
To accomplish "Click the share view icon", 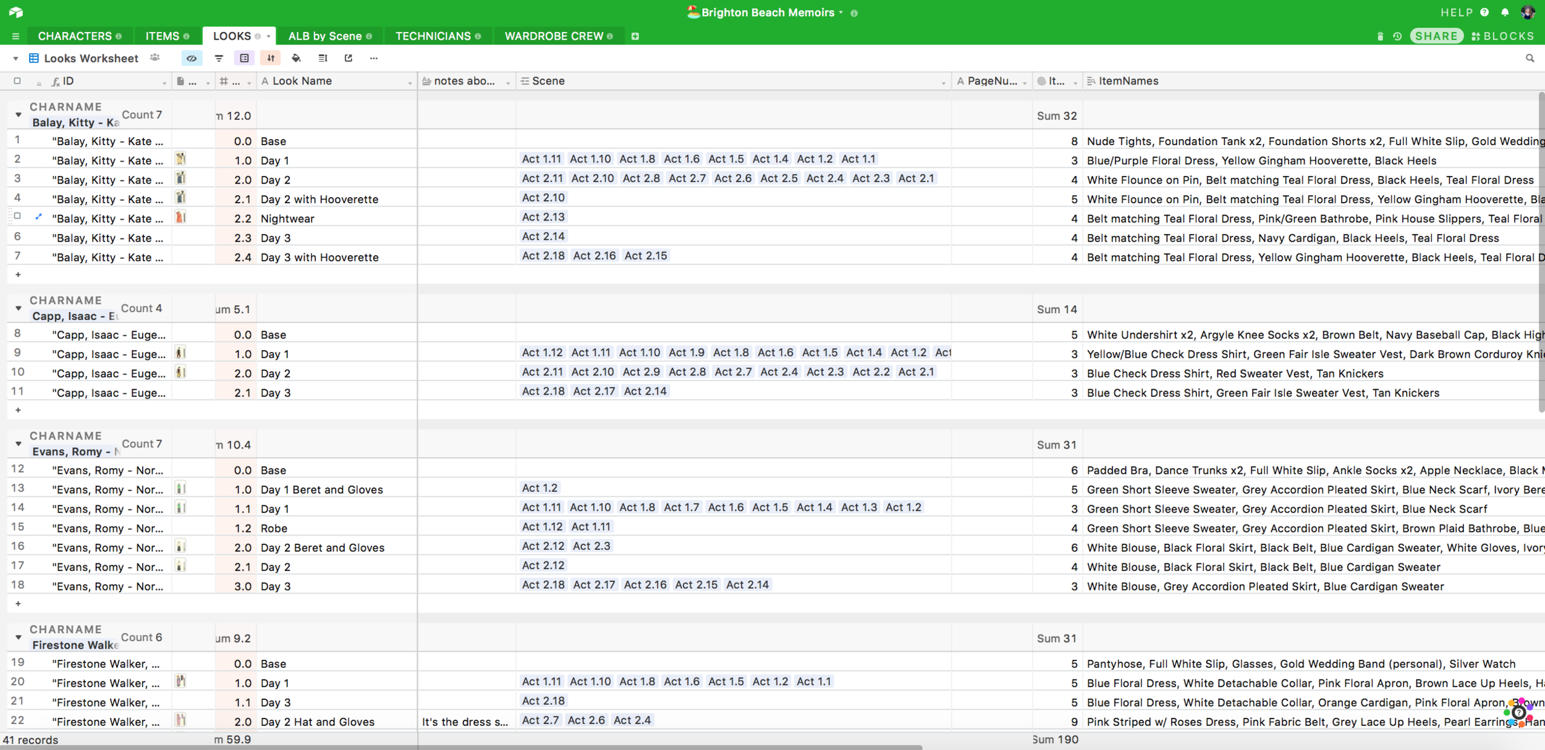I will 349,58.
